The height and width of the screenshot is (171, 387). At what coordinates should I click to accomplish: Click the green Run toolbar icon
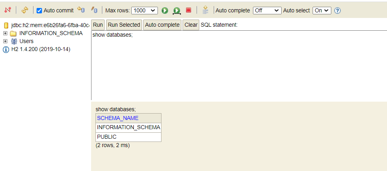pos(165,10)
